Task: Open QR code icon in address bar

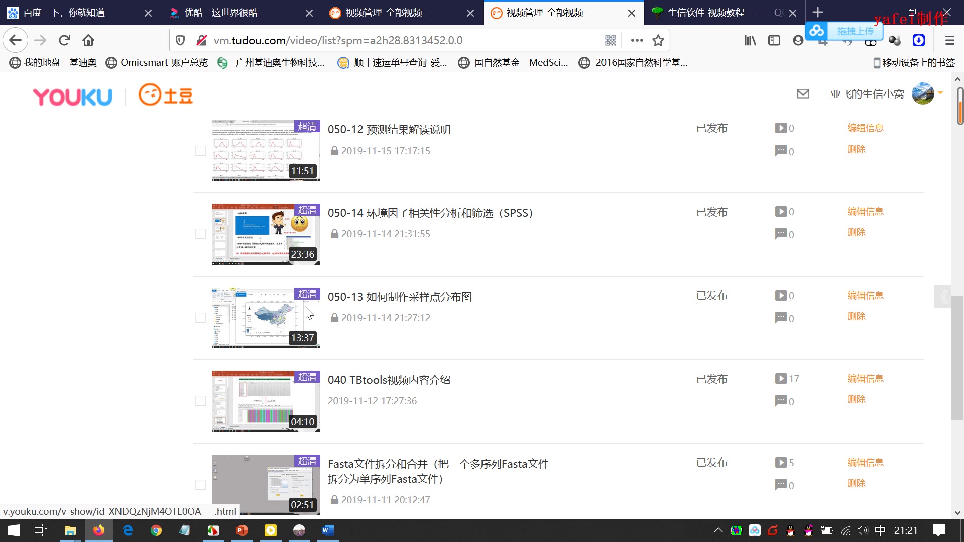Action: point(610,40)
